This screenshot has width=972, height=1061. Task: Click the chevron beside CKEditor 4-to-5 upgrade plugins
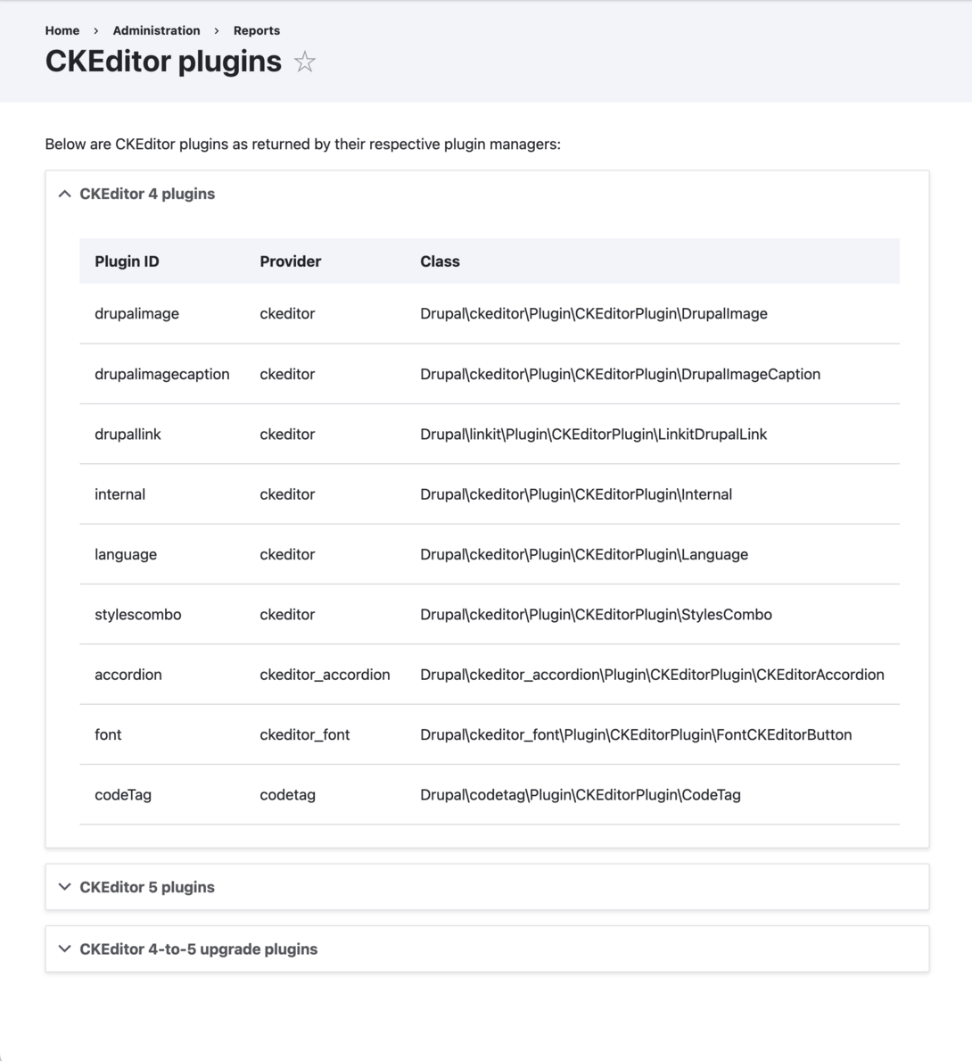point(63,949)
